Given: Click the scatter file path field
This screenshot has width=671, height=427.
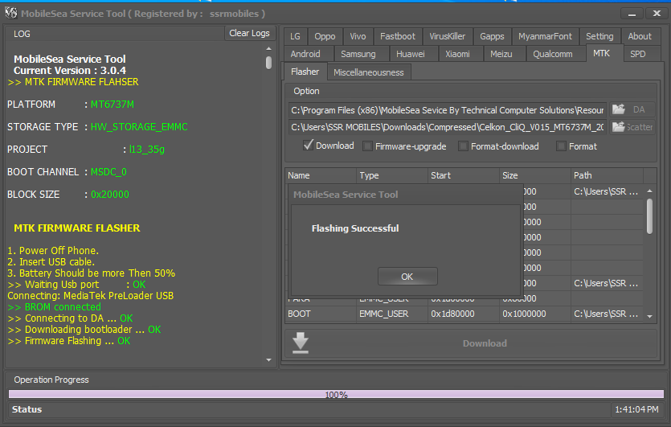Looking at the screenshot, I should [x=447, y=127].
